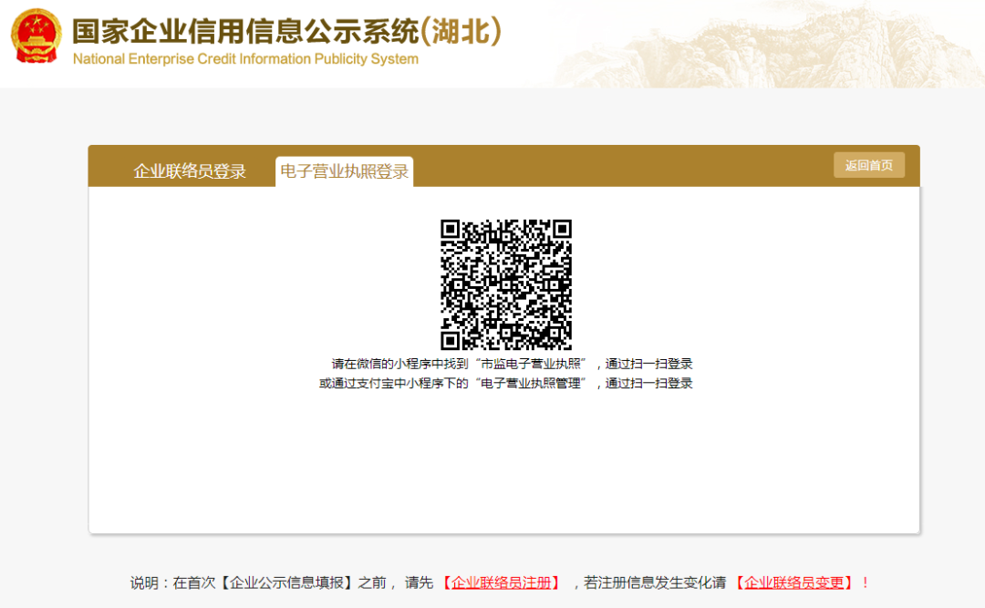
Task: Click the 返回首页 button
Action: 869,165
